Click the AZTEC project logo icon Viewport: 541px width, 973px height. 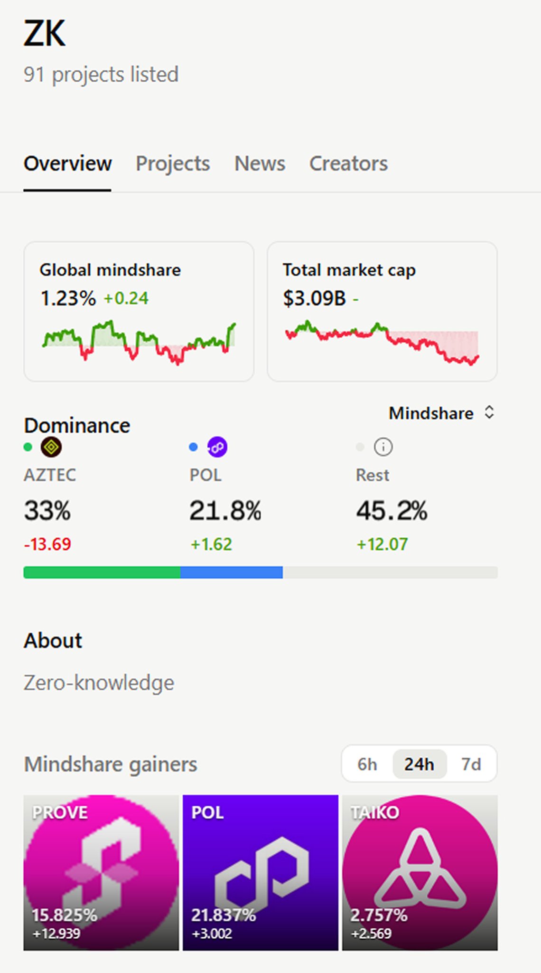[x=51, y=447]
